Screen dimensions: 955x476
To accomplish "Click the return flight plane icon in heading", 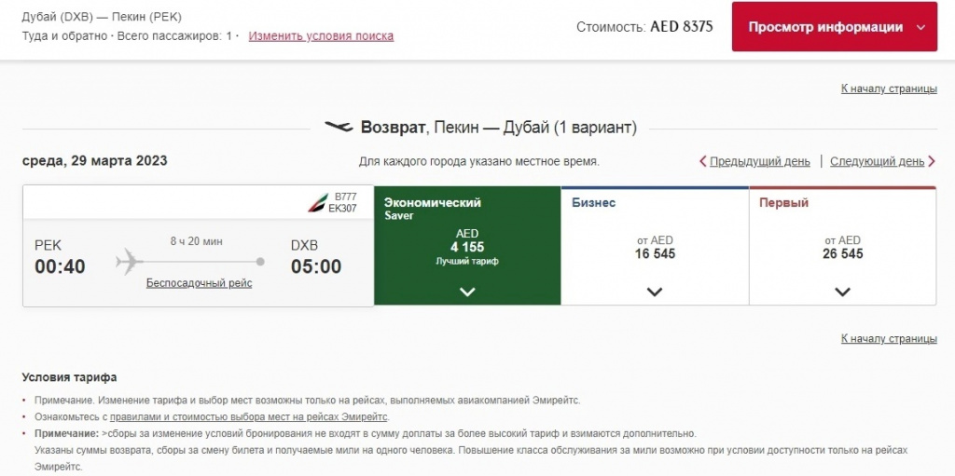I will coord(339,127).
